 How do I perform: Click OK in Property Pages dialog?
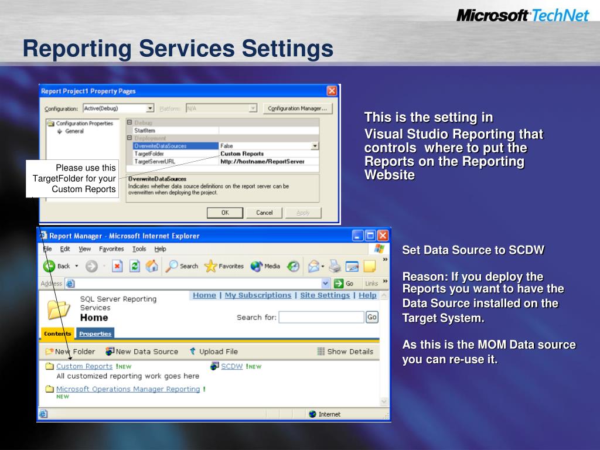225,213
